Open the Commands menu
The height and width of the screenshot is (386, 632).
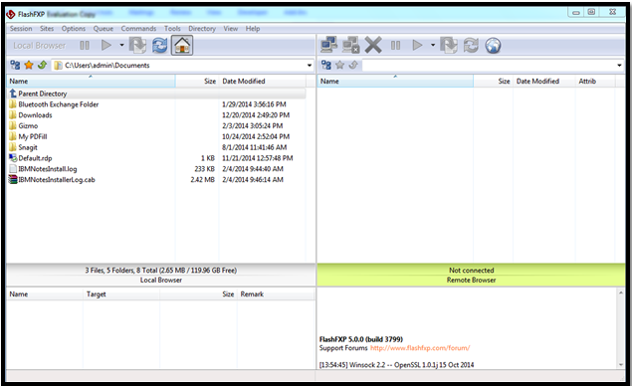click(x=138, y=29)
